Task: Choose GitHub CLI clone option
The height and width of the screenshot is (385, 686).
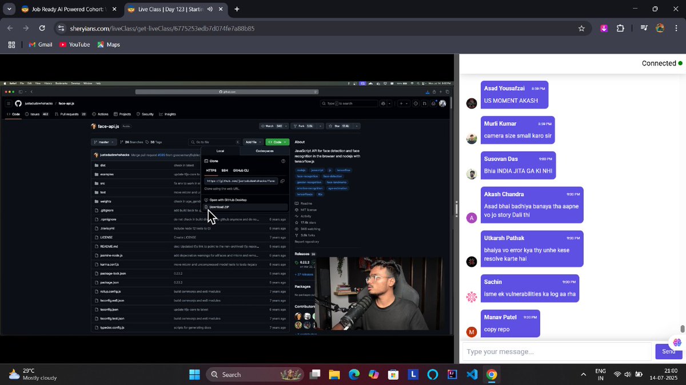Action: click(241, 170)
